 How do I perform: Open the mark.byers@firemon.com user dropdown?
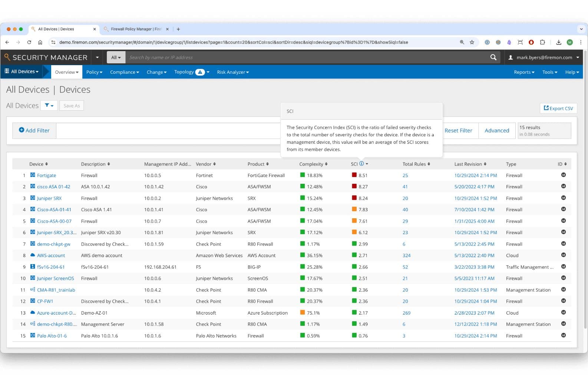click(544, 57)
